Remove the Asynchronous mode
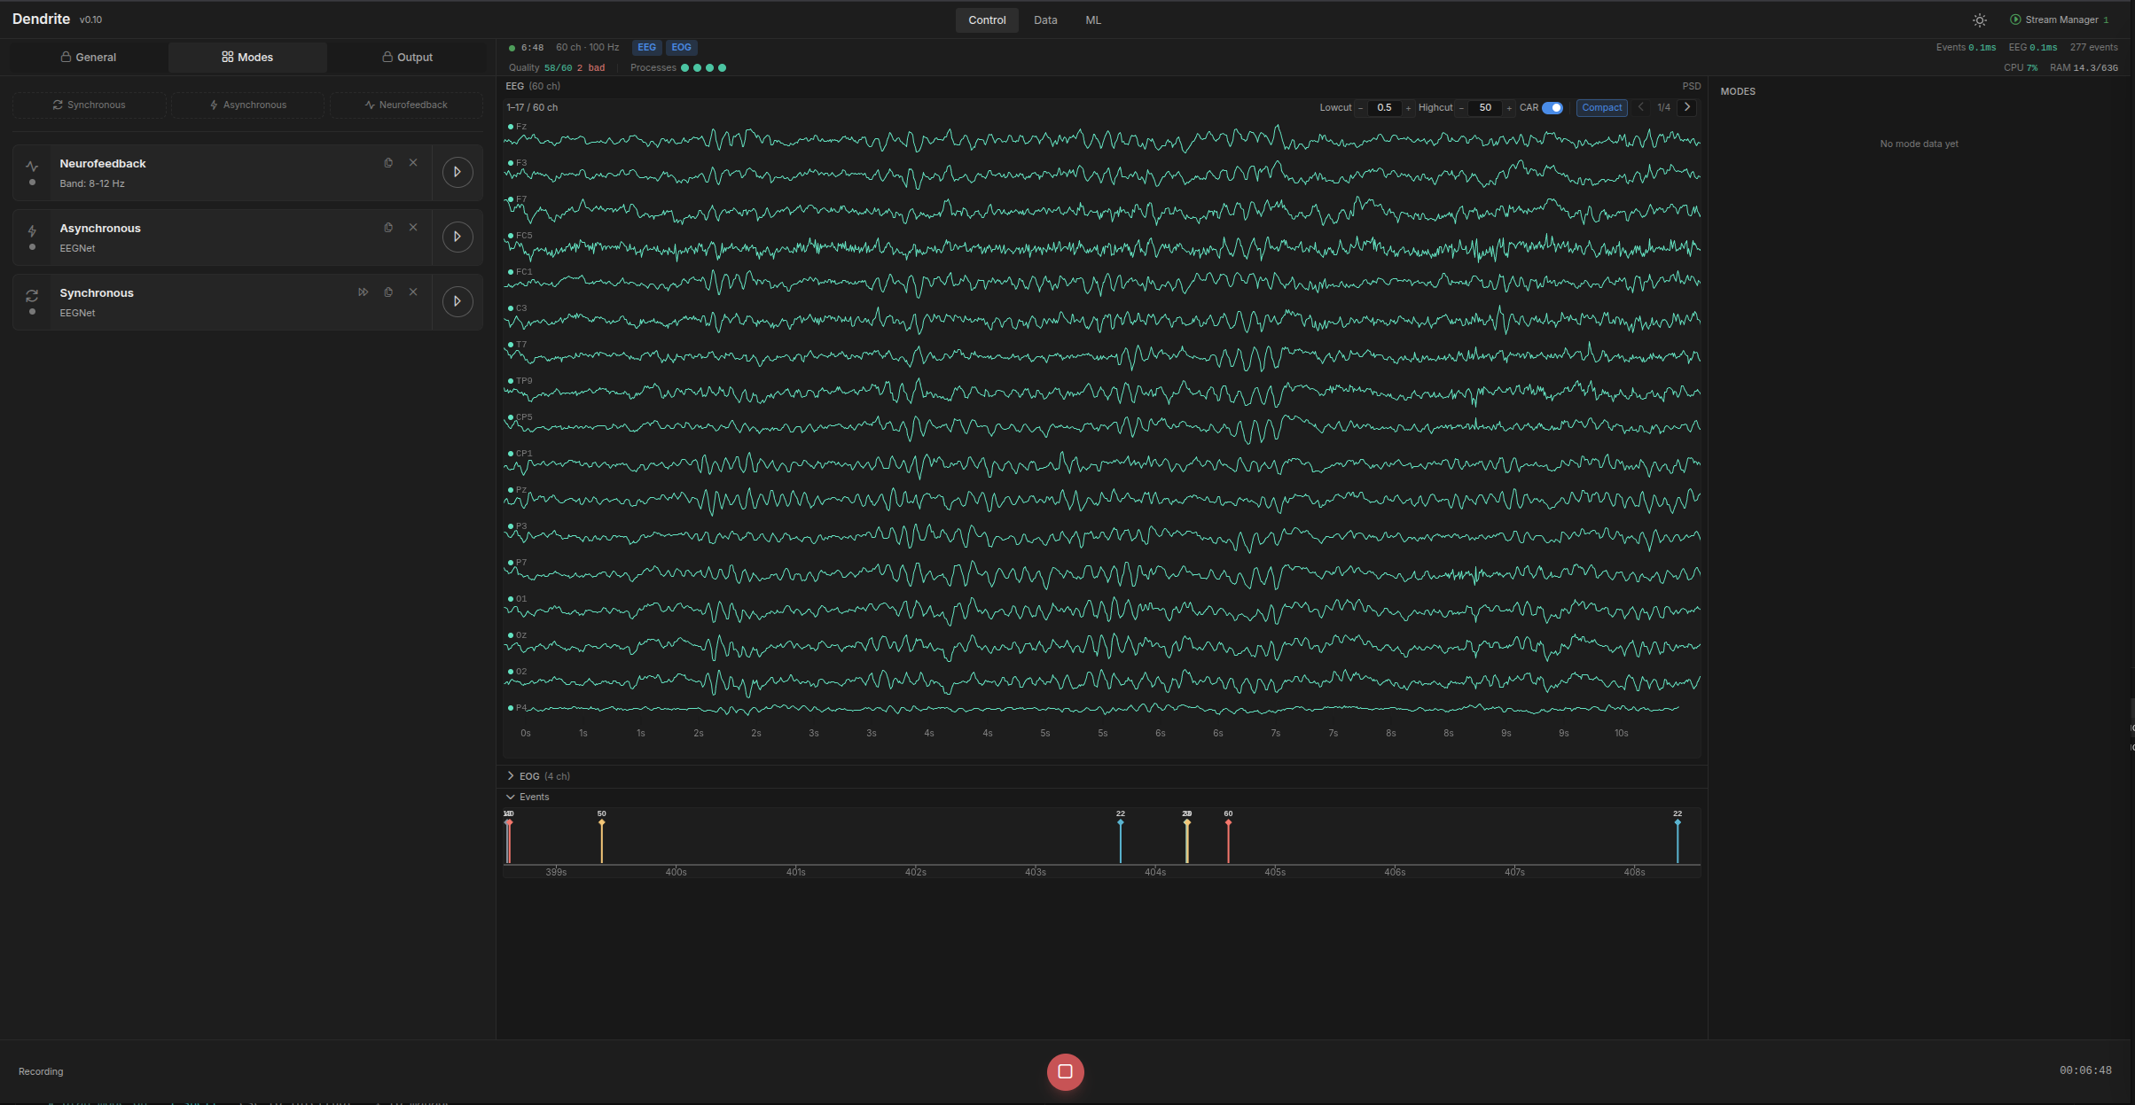Image resolution: width=2135 pixels, height=1105 pixels. [x=413, y=228]
